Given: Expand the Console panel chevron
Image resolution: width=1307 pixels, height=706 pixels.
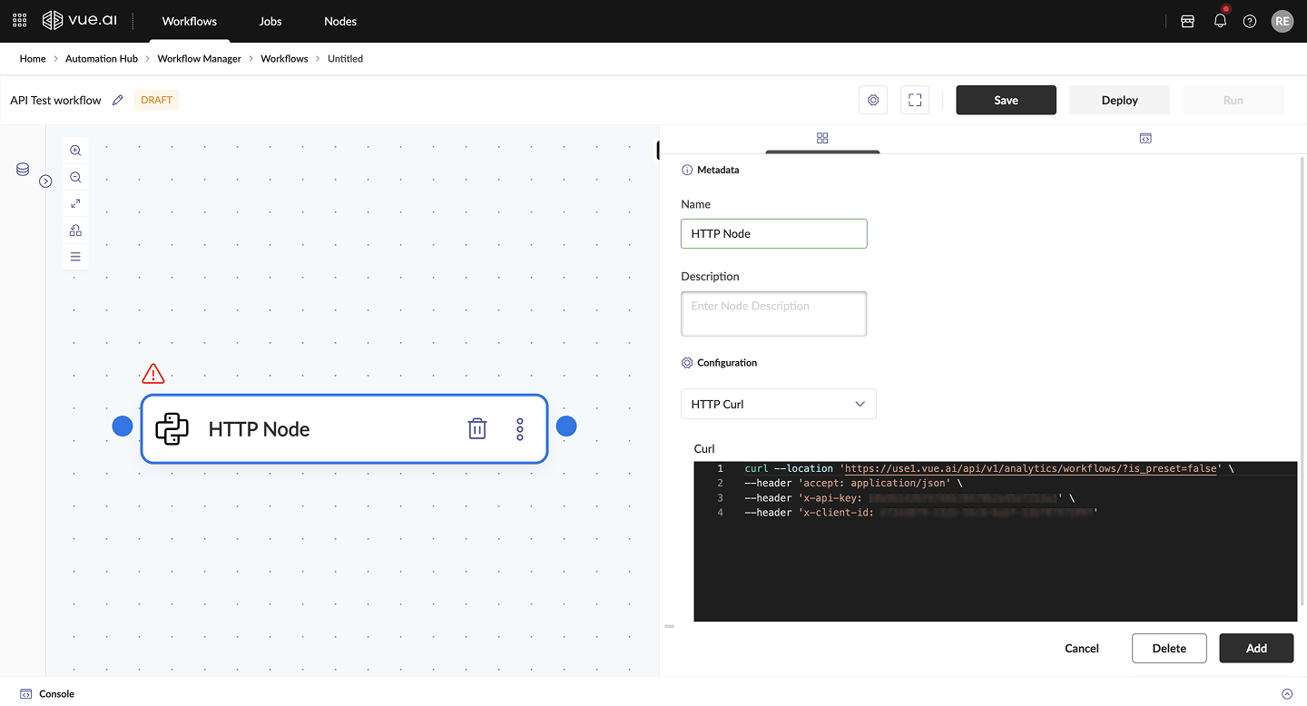Looking at the screenshot, I should [x=1286, y=694].
